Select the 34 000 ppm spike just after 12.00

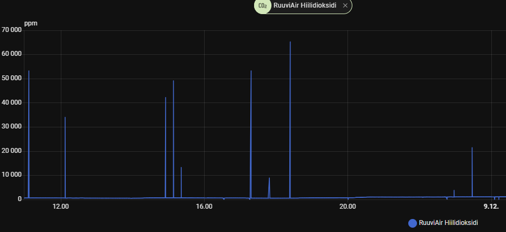click(65, 118)
